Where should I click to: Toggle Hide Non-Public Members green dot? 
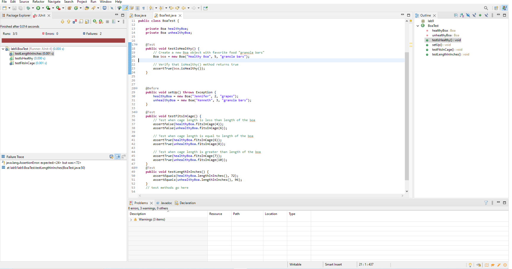pos(480,15)
